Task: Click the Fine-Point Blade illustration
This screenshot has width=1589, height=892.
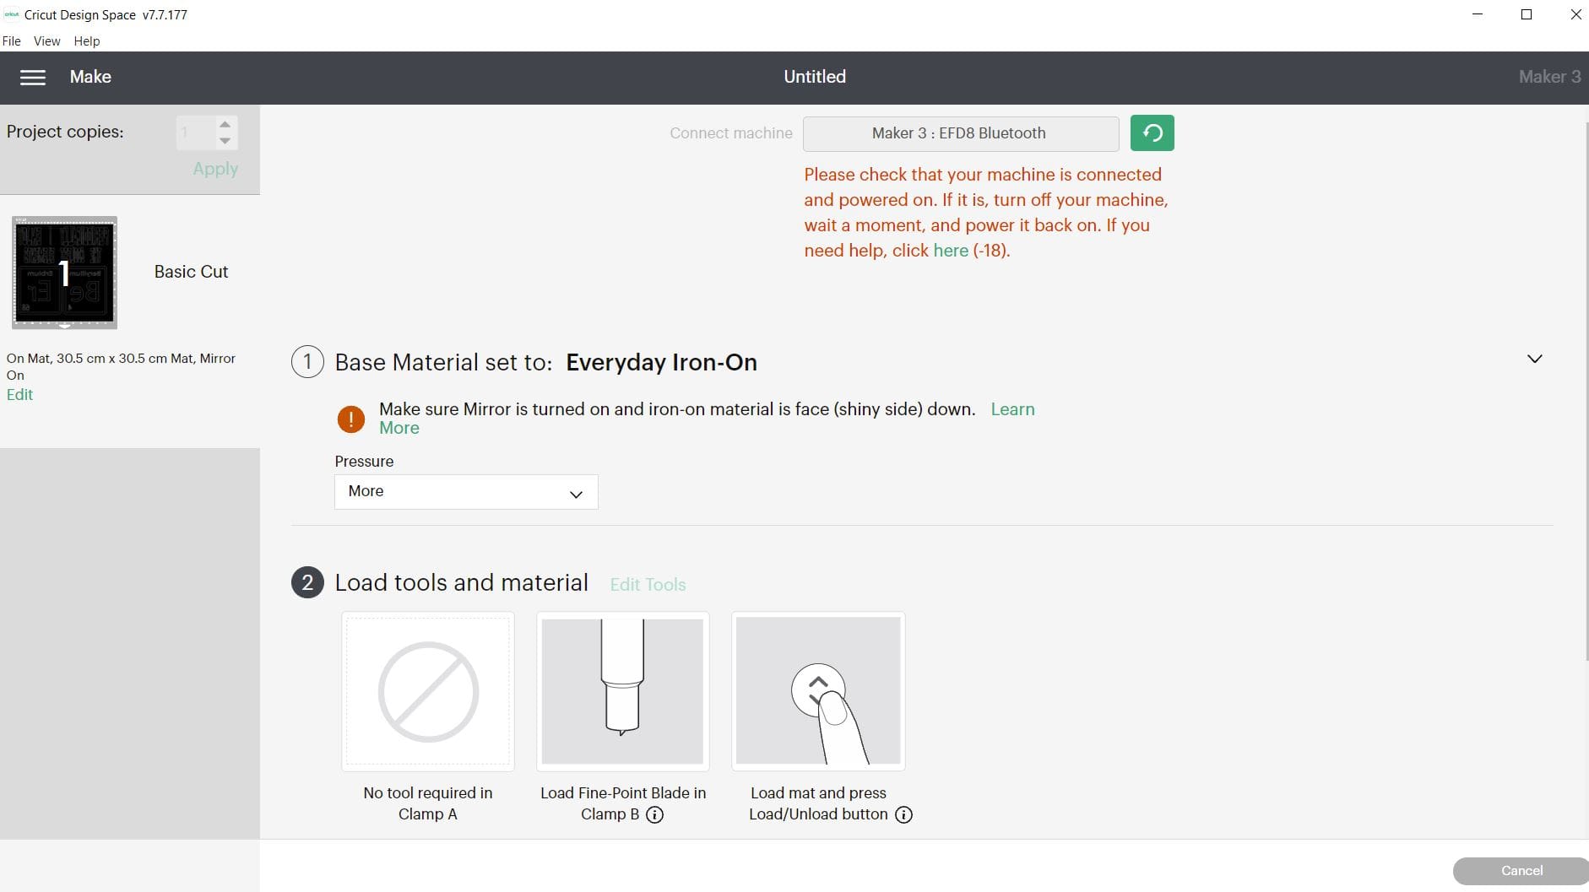Action: (x=623, y=691)
